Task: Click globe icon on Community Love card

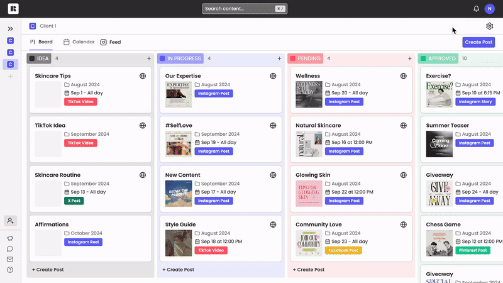Action: [x=404, y=225]
